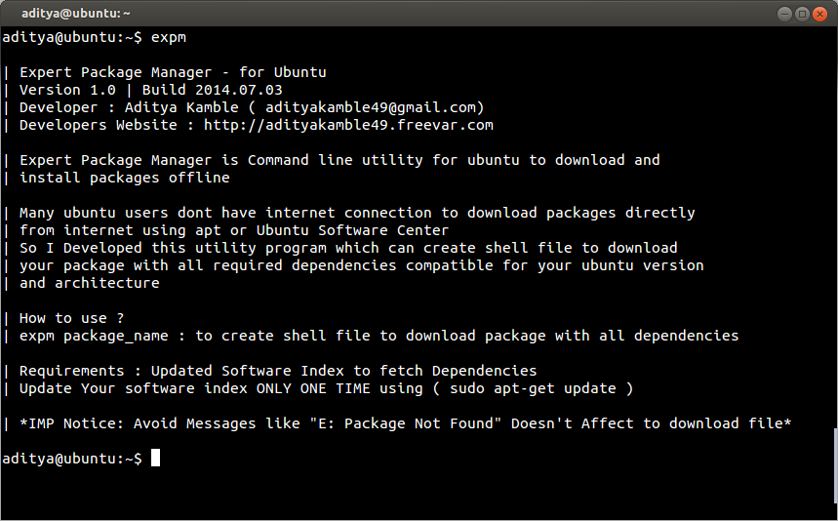Image resolution: width=838 pixels, height=521 pixels.
Task: Click the "Requirements" line label
Action: (71, 371)
